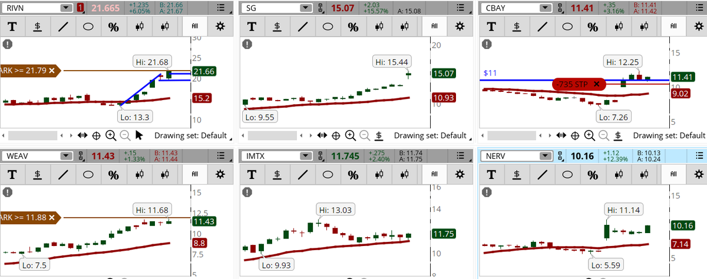Cancel the -735 STP order on CBAY
Viewport: 707px width, 279px height.
pos(596,84)
